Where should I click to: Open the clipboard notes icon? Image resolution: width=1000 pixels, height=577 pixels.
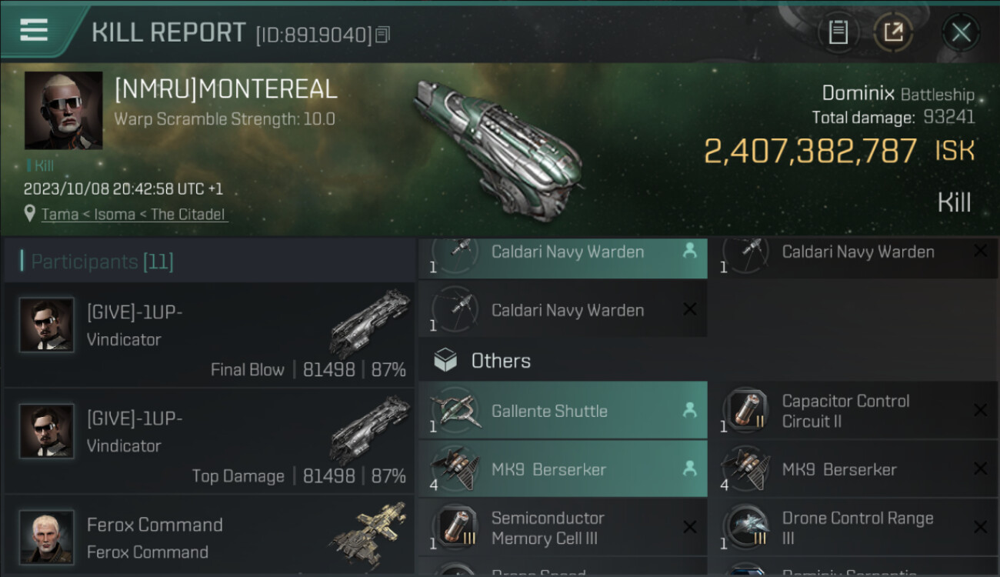pyautogui.click(x=838, y=32)
